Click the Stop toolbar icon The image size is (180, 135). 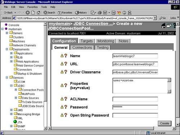click(28, 13)
